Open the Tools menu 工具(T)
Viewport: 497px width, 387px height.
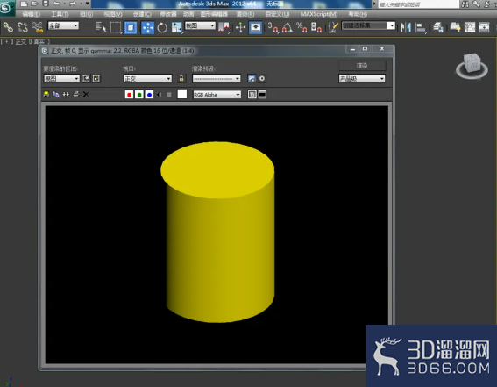tap(60, 14)
